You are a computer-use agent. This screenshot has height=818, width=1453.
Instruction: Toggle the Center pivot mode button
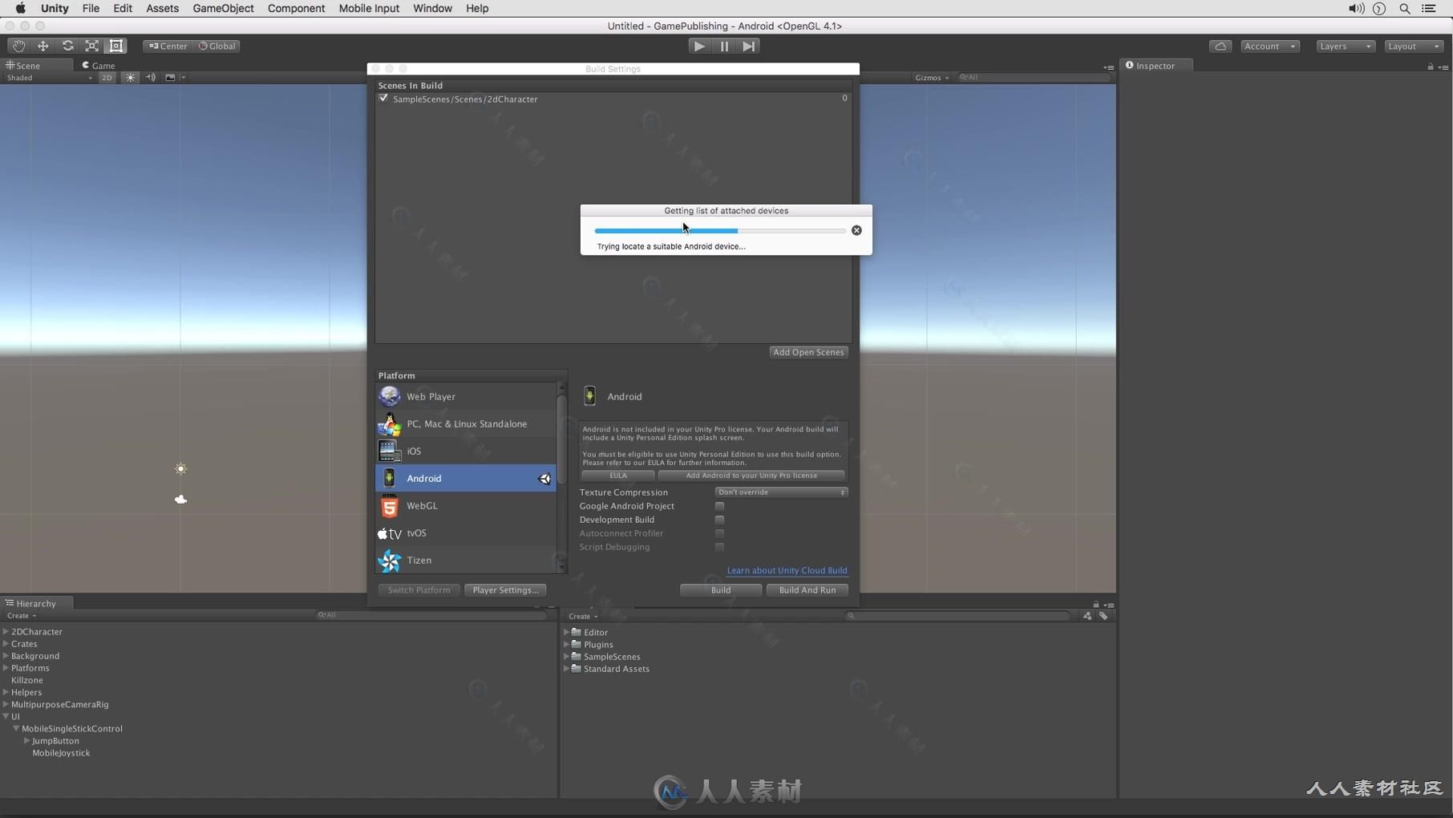pyautogui.click(x=168, y=46)
